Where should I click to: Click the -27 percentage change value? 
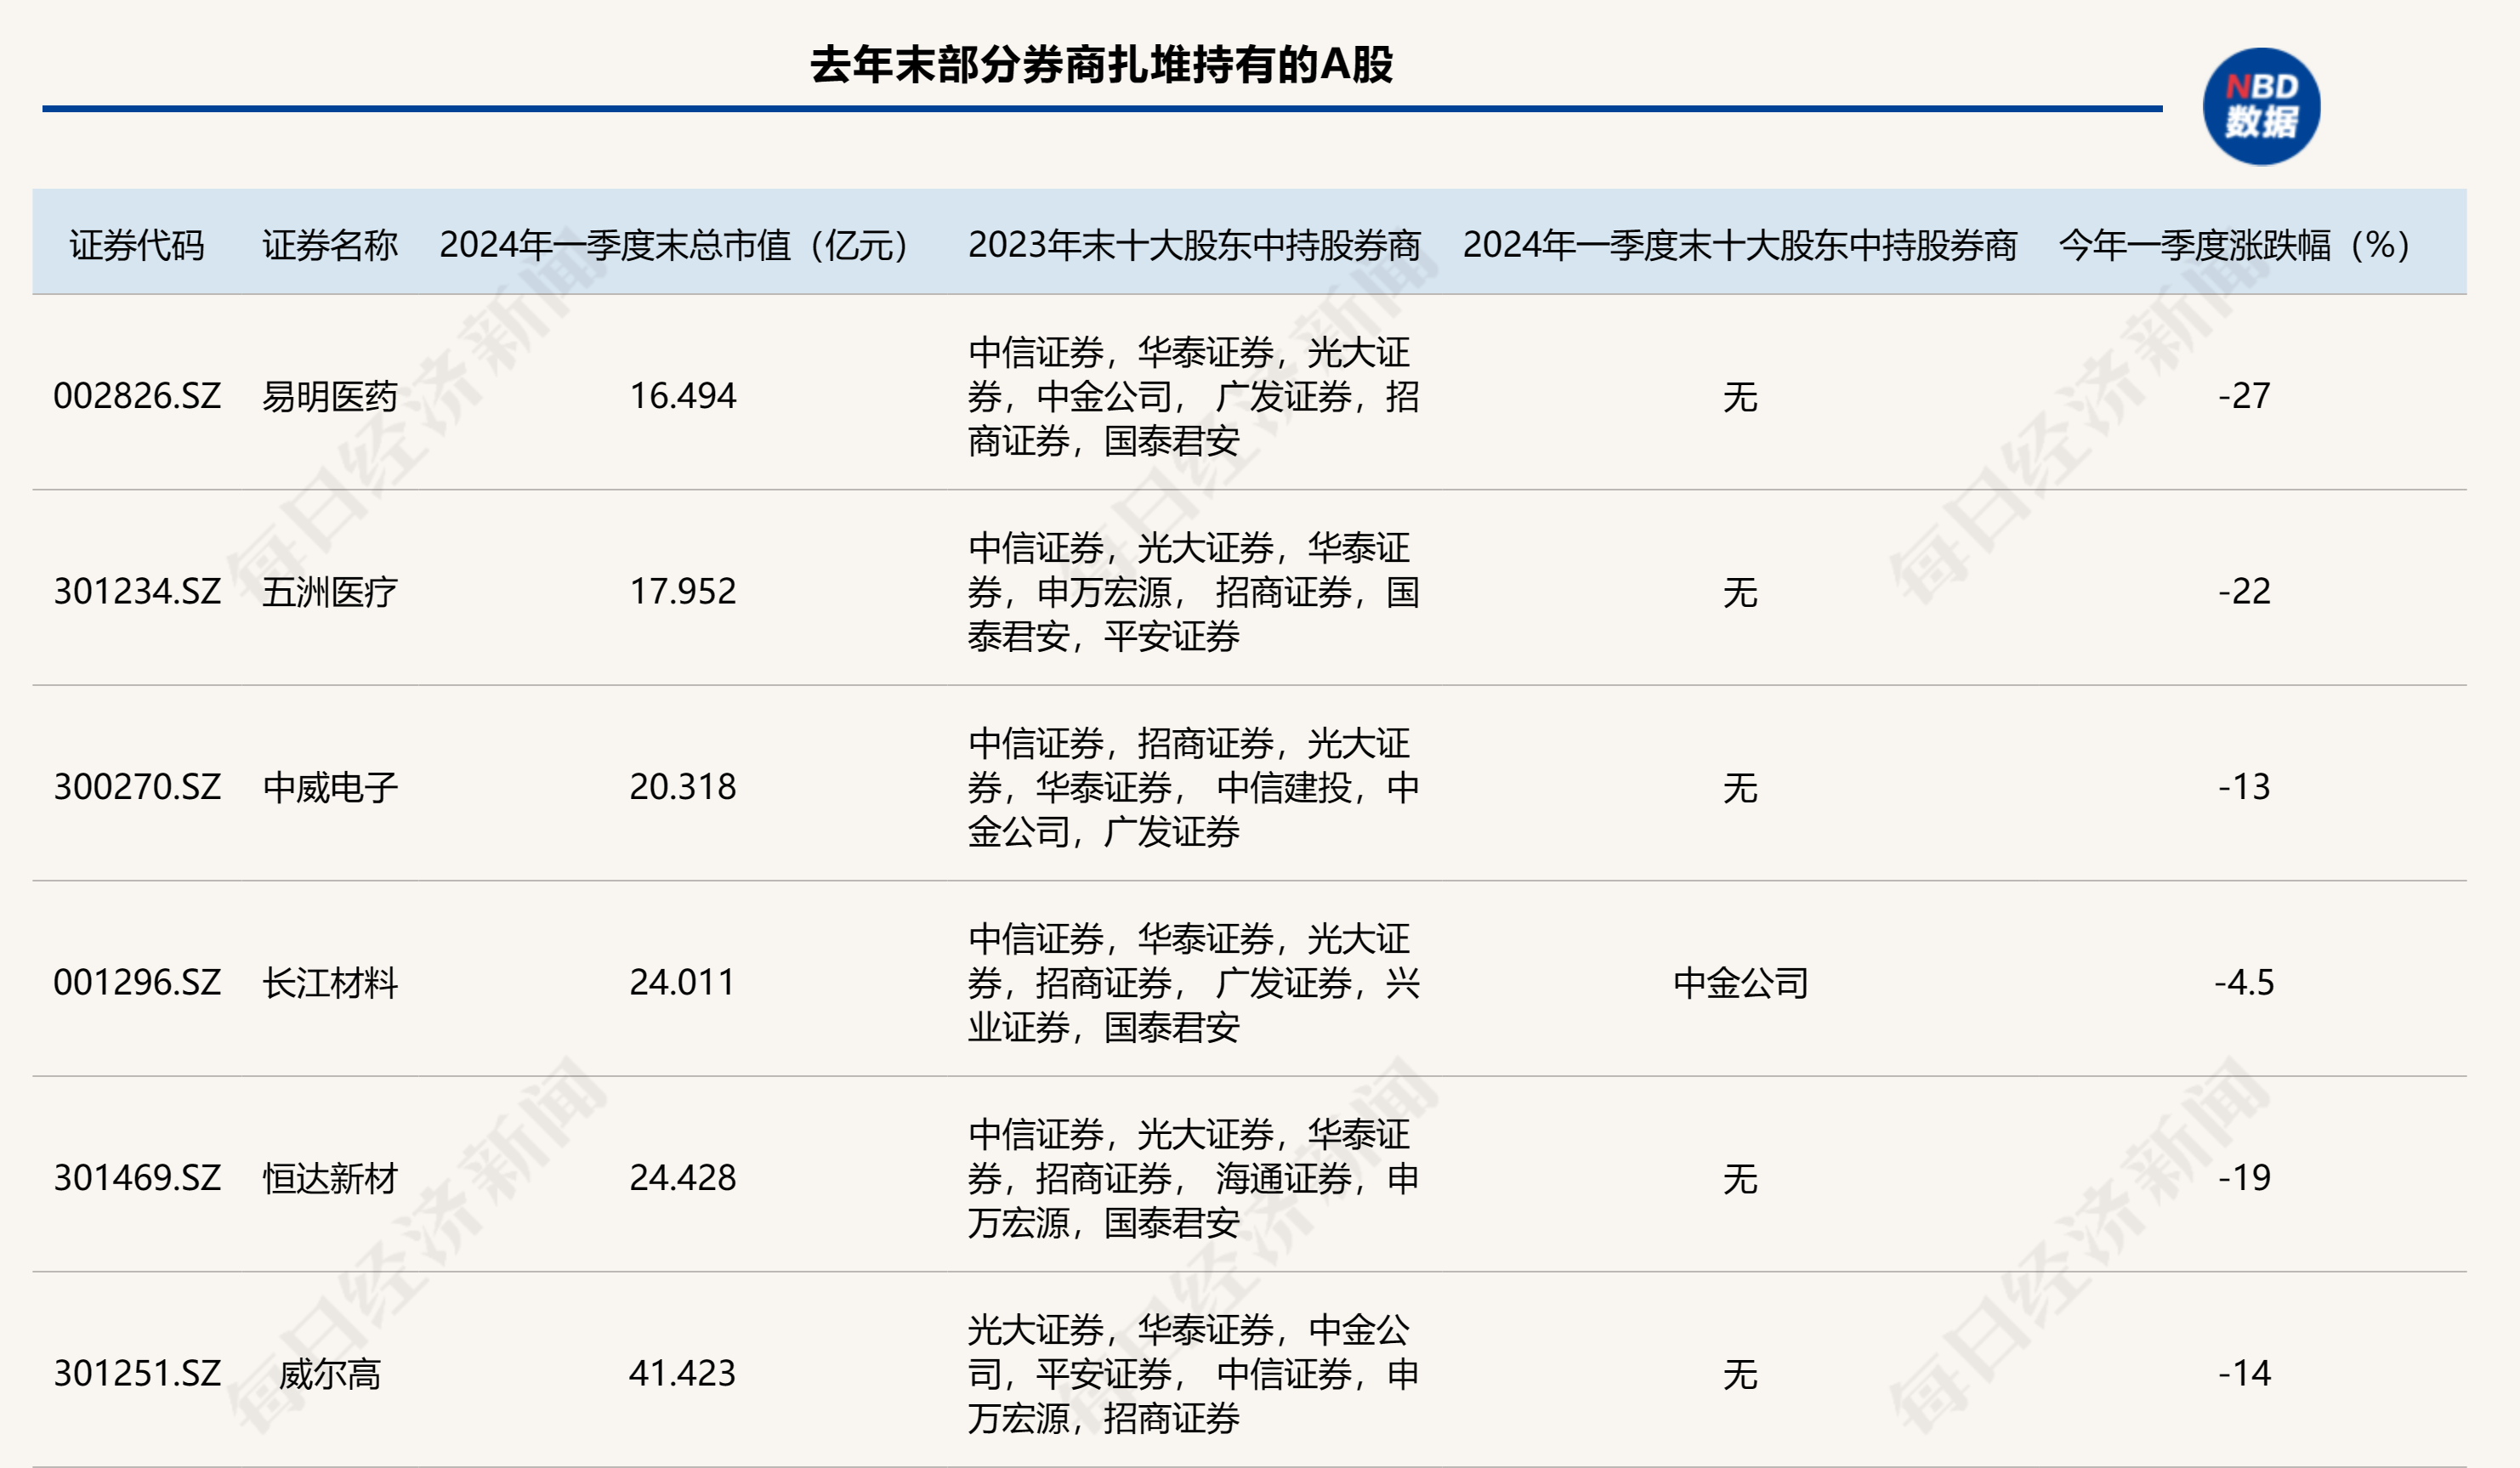pyautogui.click(x=2243, y=396)
